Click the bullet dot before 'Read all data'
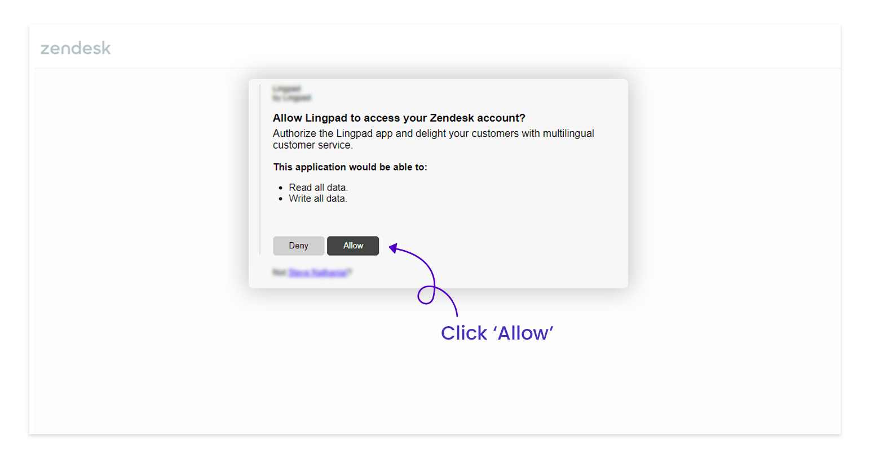The width and height of the screenshot is (870, 459). point(280,188)
